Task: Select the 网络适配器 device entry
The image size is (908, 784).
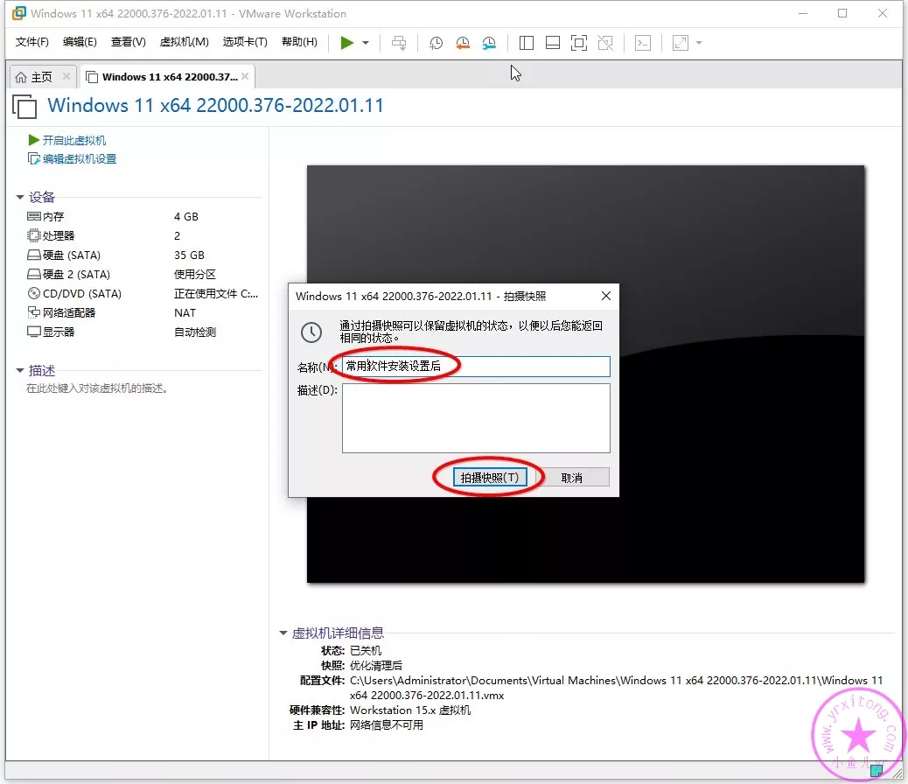Action: pyautogui.click(x=69, y=313)
